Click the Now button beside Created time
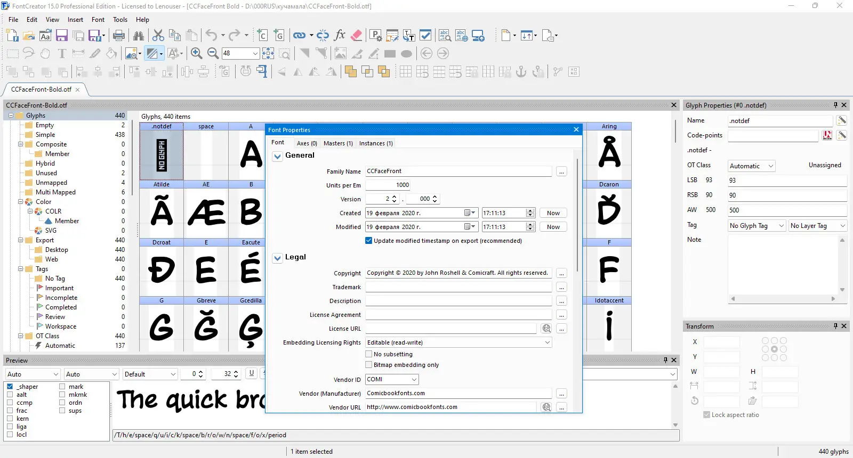853x458 pixels. [553, 213]
